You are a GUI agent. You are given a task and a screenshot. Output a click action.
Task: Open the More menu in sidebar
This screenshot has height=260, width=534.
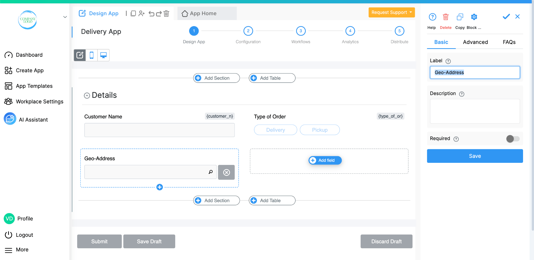17,250
